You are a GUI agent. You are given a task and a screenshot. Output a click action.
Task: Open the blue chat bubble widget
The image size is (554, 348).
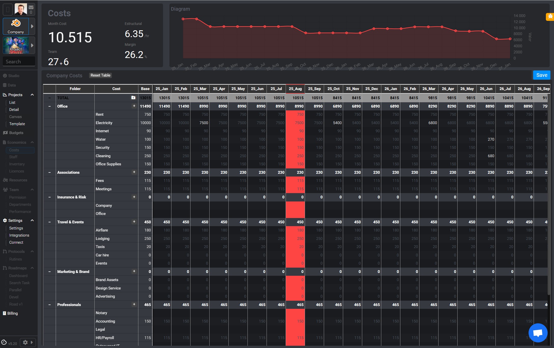tap(538, 333)
